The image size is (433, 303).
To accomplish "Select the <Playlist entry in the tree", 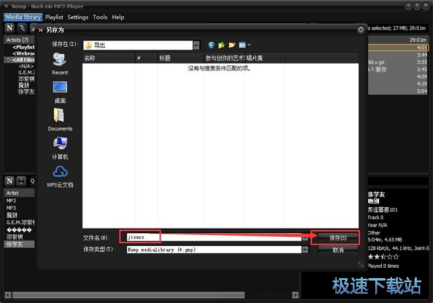I will coord(24,47).
